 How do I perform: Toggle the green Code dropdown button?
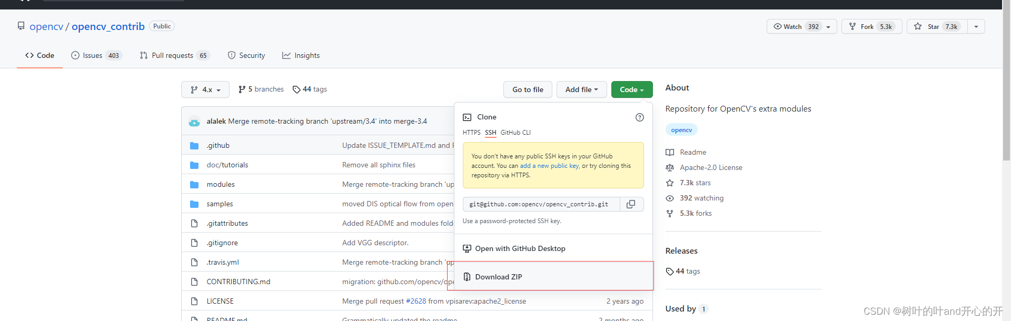point(632,89)
